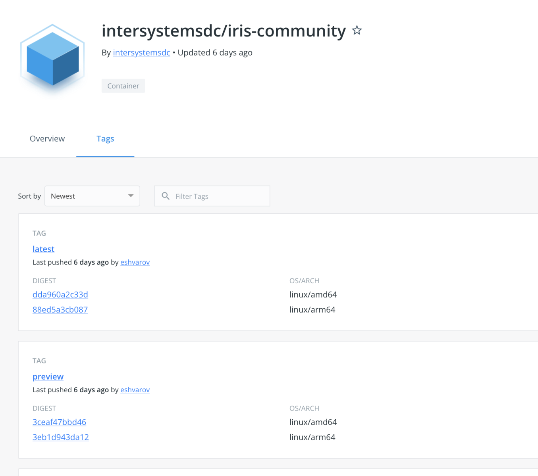Select the Tags tab
The width and height of the screenshot is (538, 476).
pyautogui.click(x=105, y=139)
